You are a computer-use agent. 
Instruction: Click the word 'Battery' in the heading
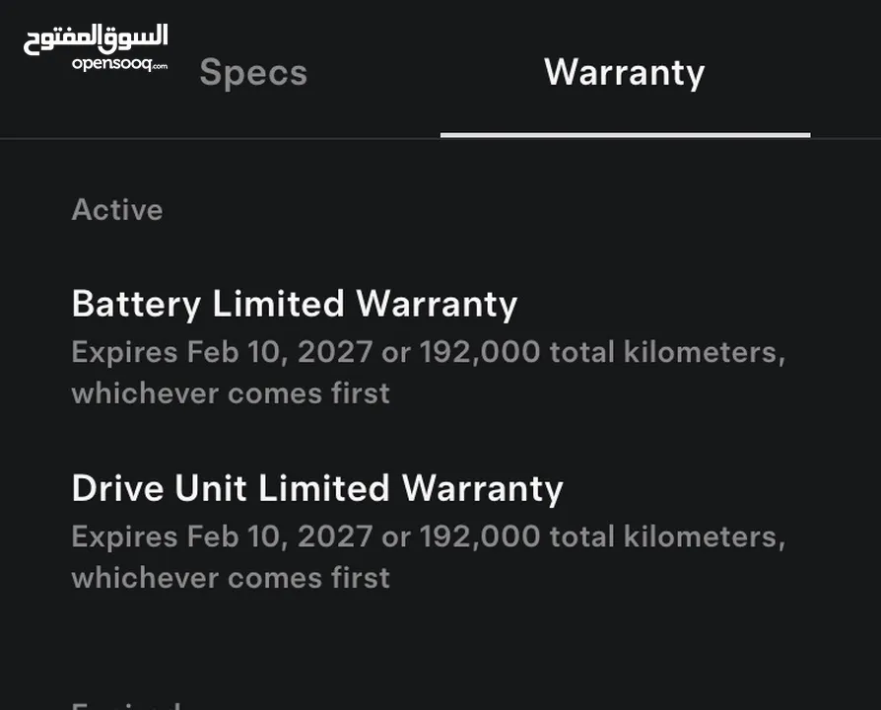[x=136, y=304]
